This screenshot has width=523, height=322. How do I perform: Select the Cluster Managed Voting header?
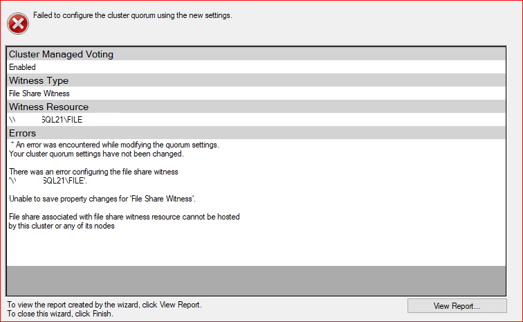61,54
